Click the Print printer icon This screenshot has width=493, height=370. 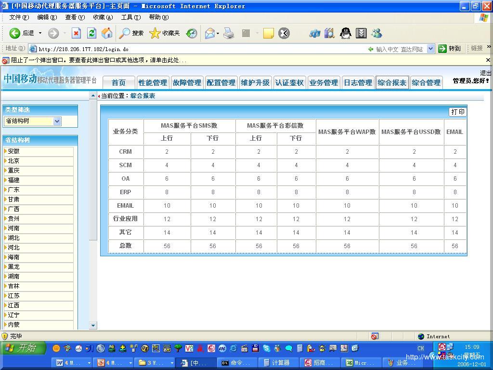[229, 33]
